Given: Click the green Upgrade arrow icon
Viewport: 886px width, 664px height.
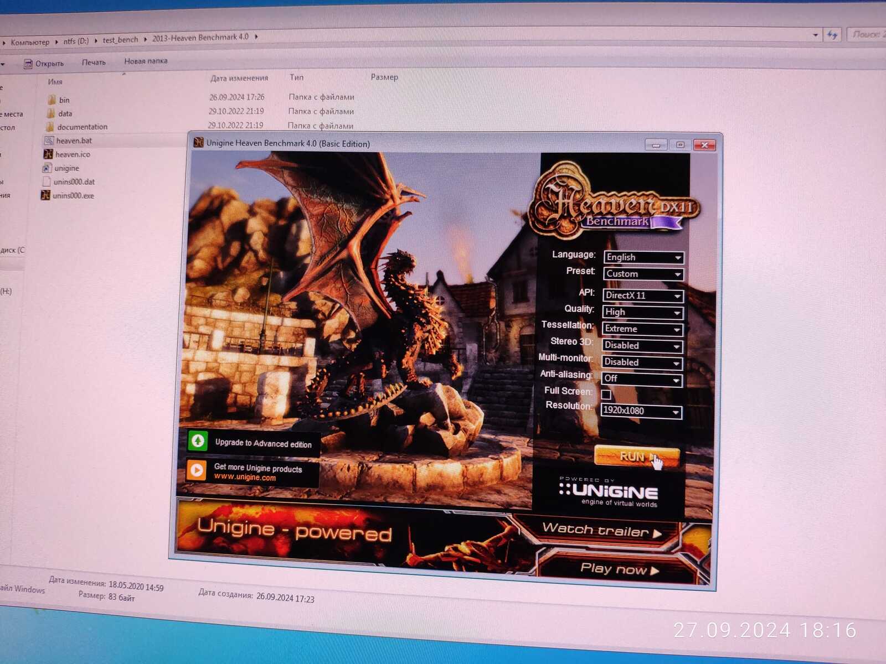Looking at the screenshot, I should point(198,440).
